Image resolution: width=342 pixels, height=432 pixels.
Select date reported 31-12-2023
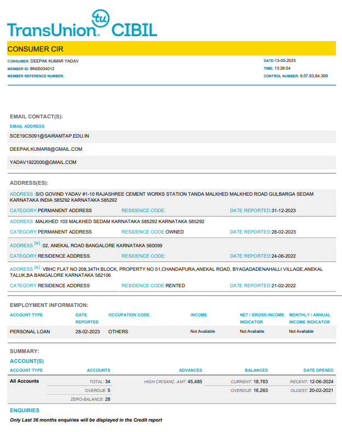[283, 211]
